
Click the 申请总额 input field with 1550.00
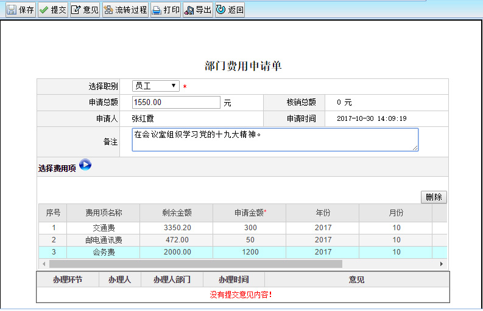(x=176, y=103)
